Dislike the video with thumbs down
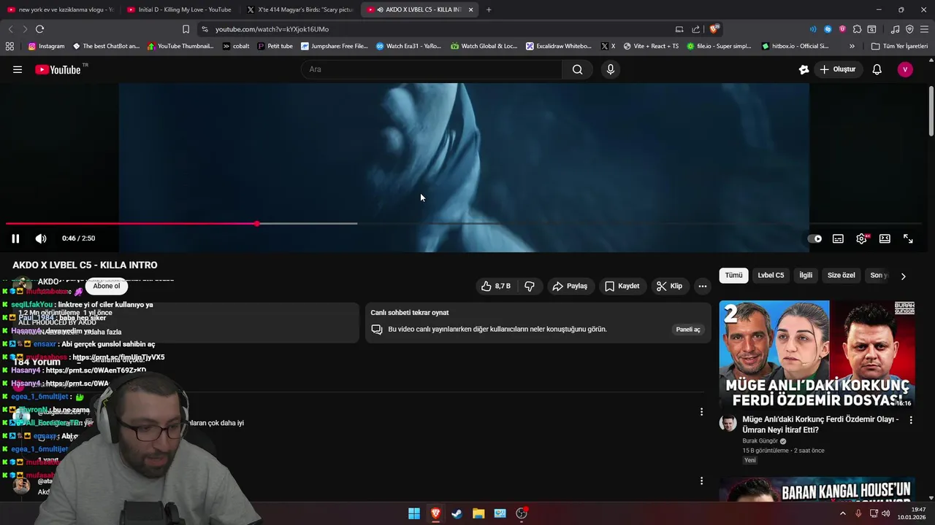 coord(530,286)
